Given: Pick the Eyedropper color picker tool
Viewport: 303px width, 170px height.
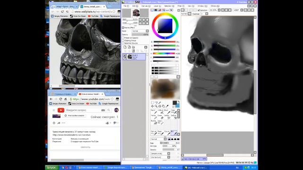Looking at the screenshot, I should tap(167, 106).
